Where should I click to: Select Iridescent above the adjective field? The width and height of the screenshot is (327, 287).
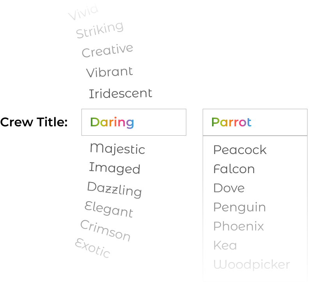coord(120,94)
